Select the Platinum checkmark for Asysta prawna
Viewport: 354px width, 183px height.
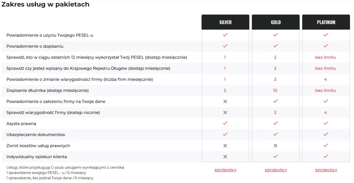click(326, 123)
